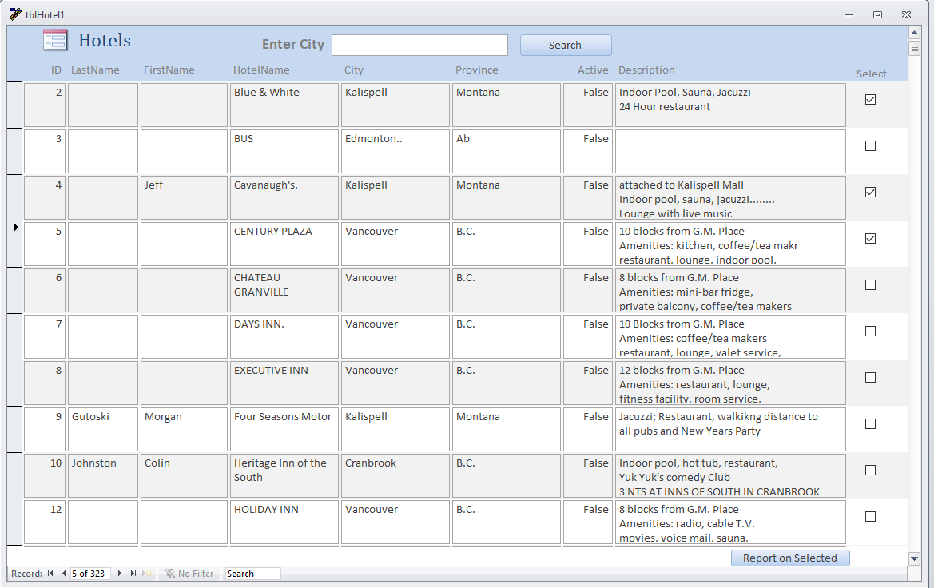Click the vertical scrollbar thumb

pyautogui.click(x=914, y=48)
